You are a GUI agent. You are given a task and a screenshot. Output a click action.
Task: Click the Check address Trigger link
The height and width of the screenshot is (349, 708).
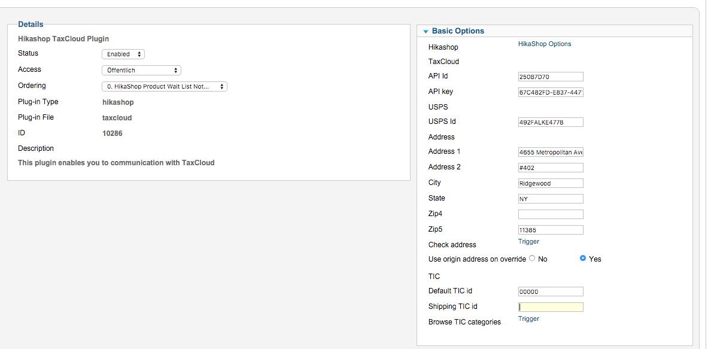(x=528, y=242)
